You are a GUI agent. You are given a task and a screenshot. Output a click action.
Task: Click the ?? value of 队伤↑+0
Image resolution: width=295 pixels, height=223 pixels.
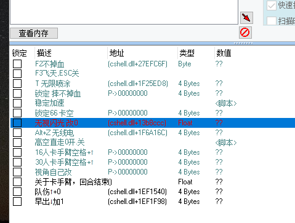pyautogui.click(x=219, y=192)
